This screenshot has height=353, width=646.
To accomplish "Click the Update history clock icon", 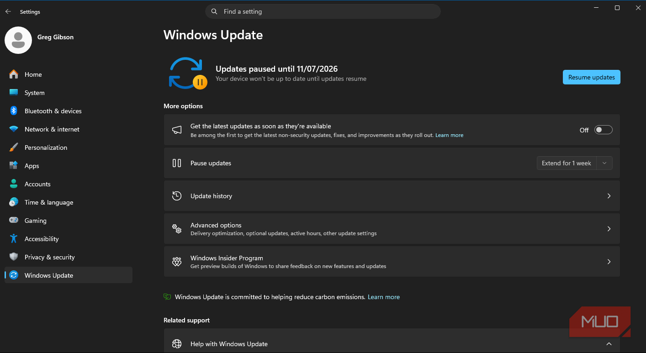I will click(x=177, y=196).
